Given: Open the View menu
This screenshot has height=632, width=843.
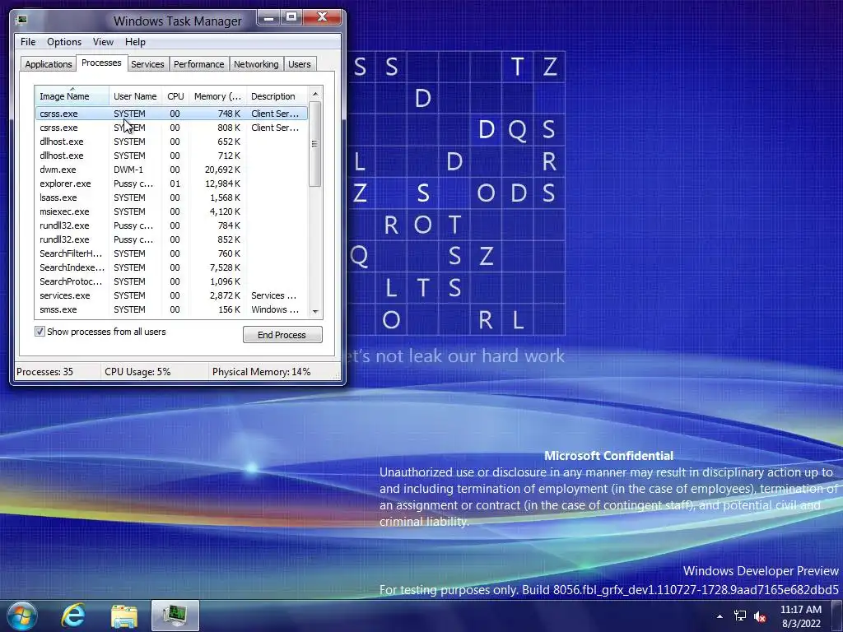Looking at the screenshot, I should point(103,42).
